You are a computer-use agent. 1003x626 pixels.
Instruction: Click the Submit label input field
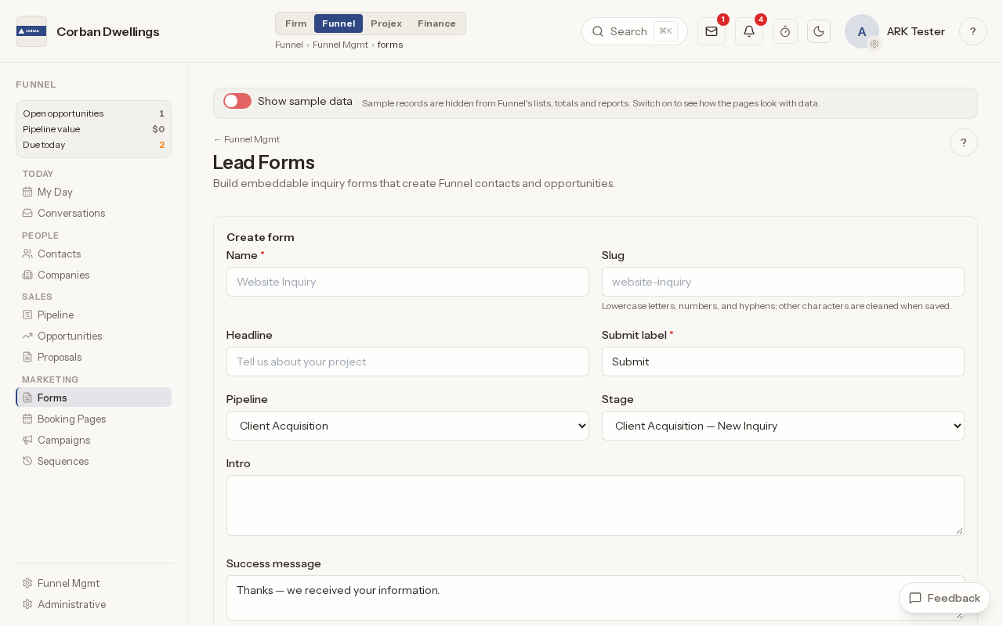tap(783, 362)
